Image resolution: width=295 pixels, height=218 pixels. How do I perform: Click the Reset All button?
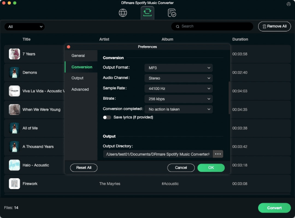coord(84,167)
